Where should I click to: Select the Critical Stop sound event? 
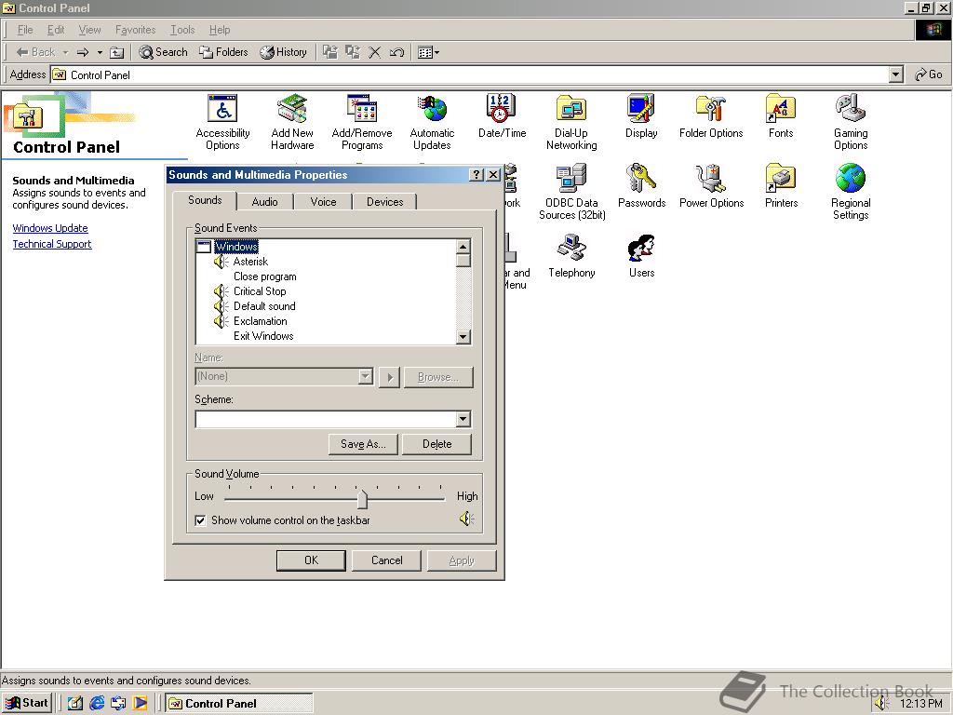260,291
